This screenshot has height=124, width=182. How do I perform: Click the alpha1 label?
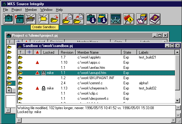tap(144, 83)
